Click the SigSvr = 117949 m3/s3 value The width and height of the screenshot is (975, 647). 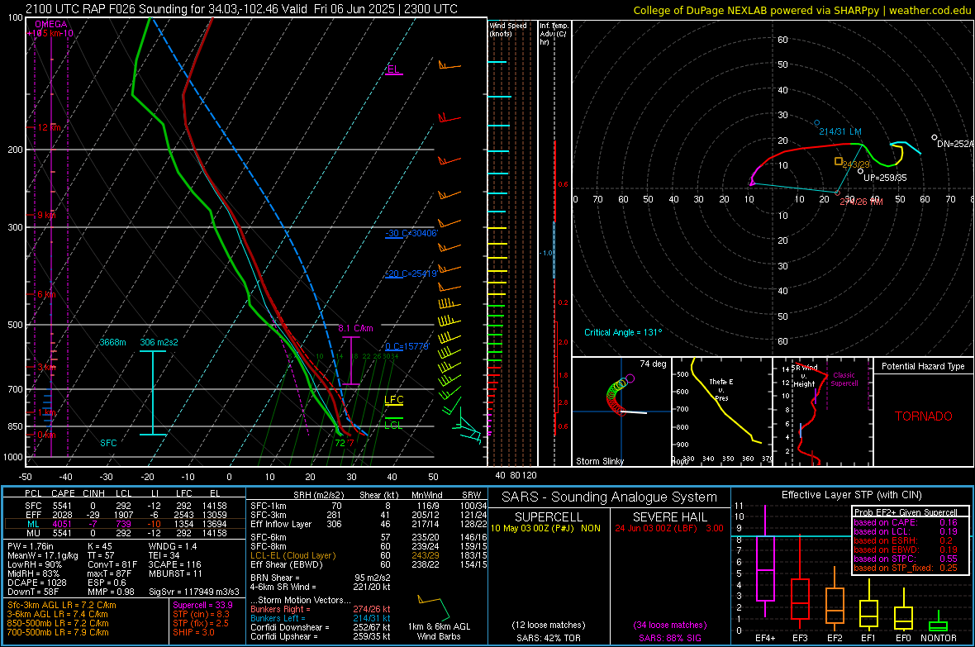click(x=194, y=592)
